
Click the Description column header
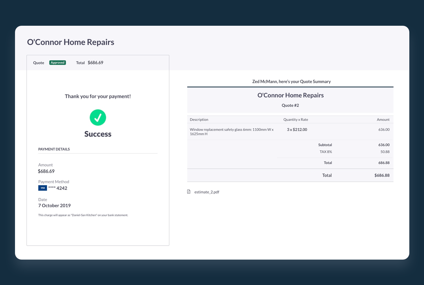(199, 120)
